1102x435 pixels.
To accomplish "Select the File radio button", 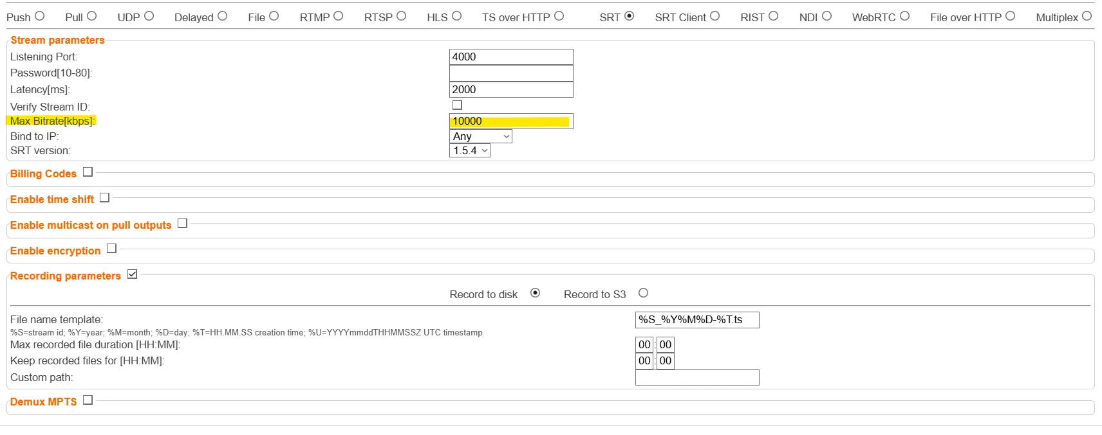I will click(x=274, y=16).
